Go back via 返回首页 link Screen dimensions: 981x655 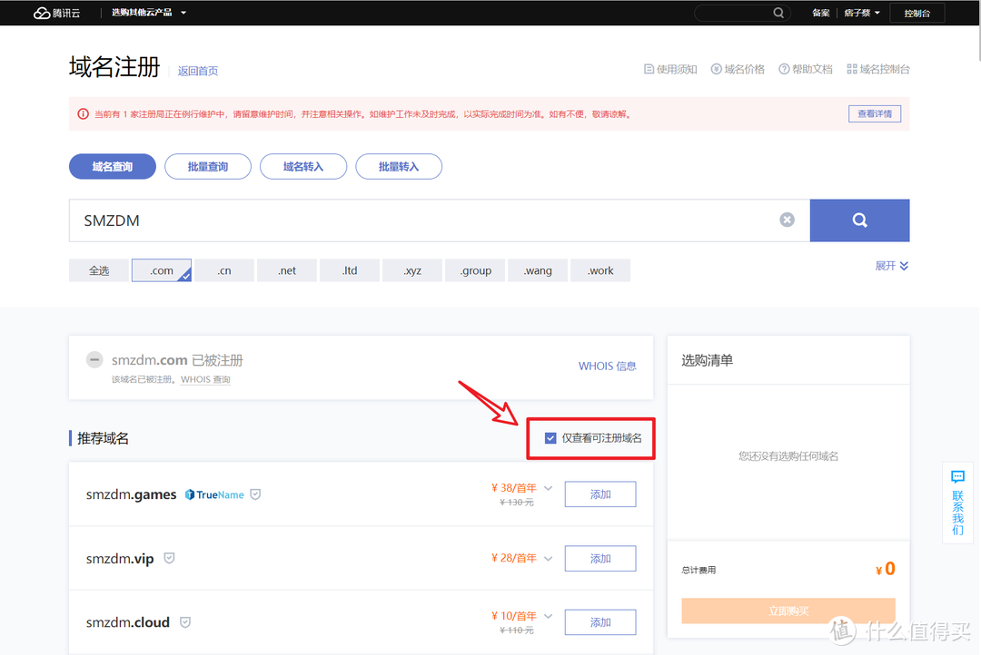point(198,71)
